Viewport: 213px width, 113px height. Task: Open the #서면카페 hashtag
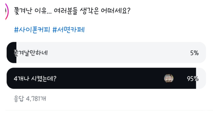69,30
